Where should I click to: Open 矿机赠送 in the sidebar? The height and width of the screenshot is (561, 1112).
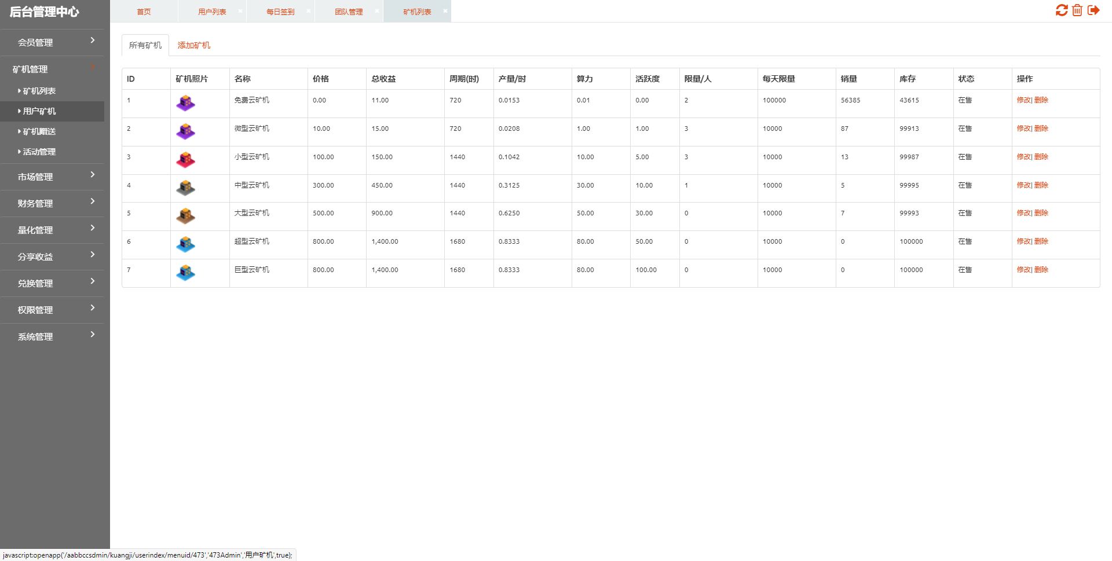(39, 131)
